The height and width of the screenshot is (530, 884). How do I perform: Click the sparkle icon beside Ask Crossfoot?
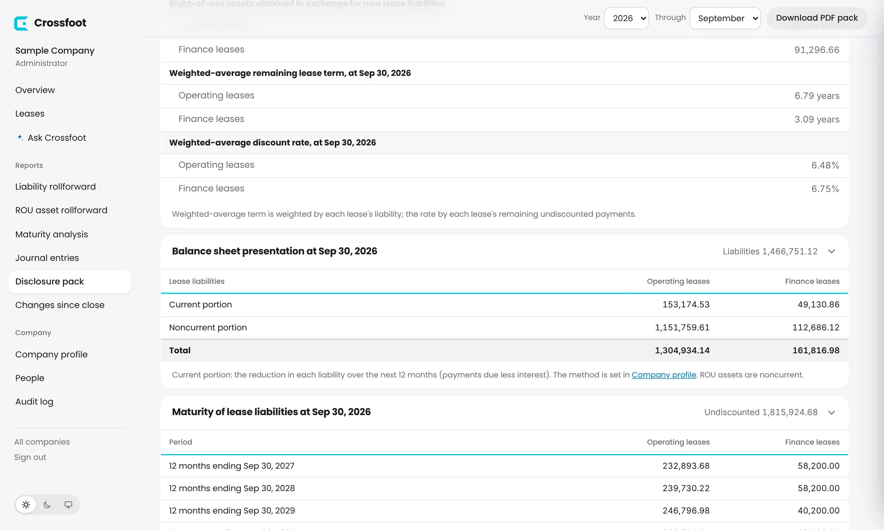[20, 137]
